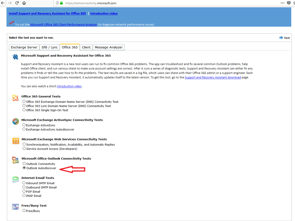Open the three-dots page actions menu
Viewport: 295px width, 221px height.
[x=282, y=3]
